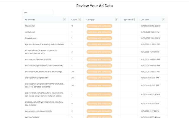
Task: Click the category tag in the Lenovo.com row
Action: tap(99, 32)
